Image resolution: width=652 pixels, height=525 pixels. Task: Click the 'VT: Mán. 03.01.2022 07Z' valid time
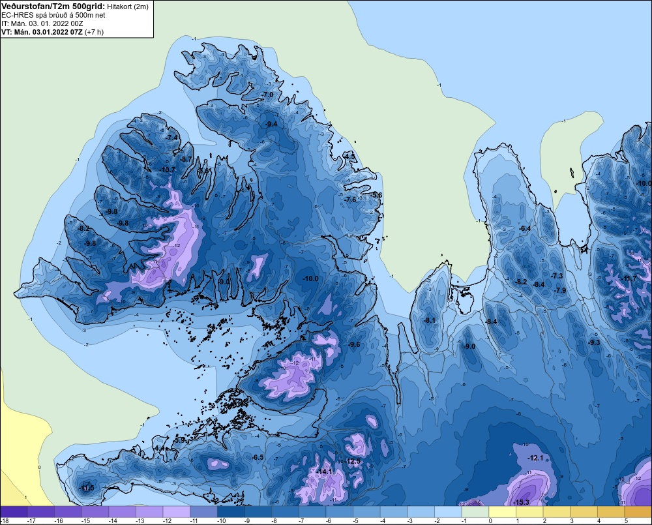(42, 32)
